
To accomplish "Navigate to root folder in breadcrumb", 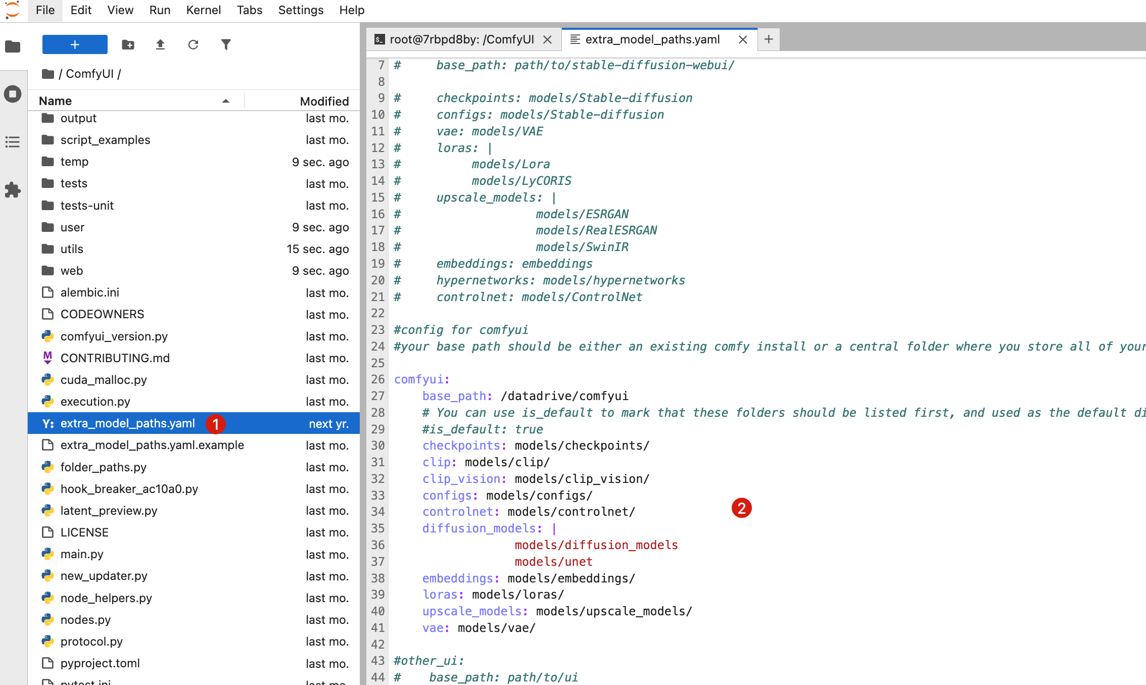I will click(48, 74).
